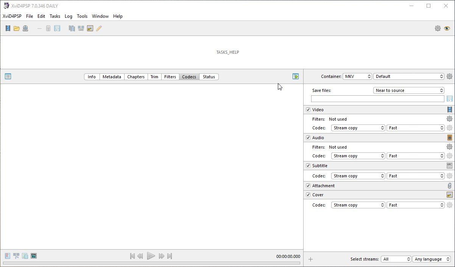This screenshot has width=455, height=267.
Task: Click the rewind playback button
Action: point(140,256)
